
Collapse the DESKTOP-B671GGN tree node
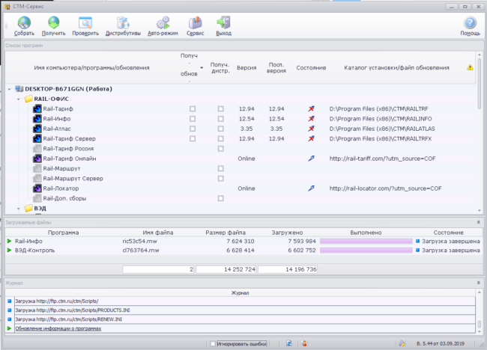(x=10, y=89)
